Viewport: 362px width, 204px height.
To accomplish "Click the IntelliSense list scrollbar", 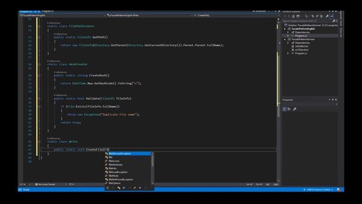I will (152, 160).
